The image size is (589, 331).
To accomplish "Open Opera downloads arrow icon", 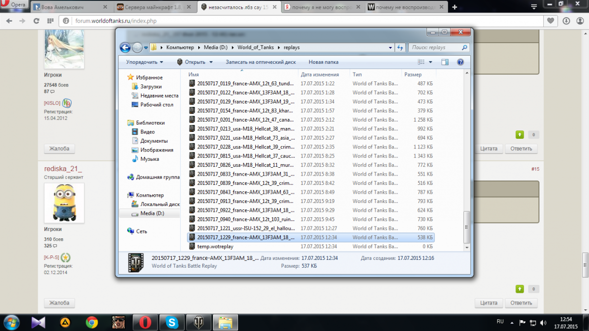I will click(x=566, y=21).
